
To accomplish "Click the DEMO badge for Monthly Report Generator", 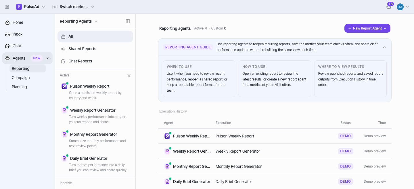I will coord(346,166).
